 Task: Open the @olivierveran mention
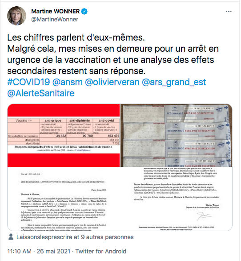[x=112, y=82]
